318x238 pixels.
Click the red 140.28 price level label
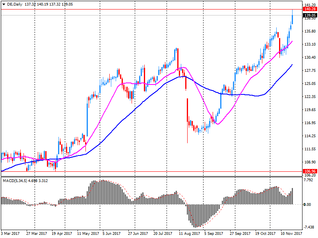310,9
